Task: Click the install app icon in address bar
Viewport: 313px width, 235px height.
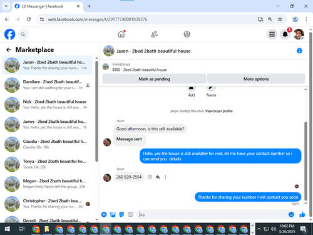Action: (260, 19)
